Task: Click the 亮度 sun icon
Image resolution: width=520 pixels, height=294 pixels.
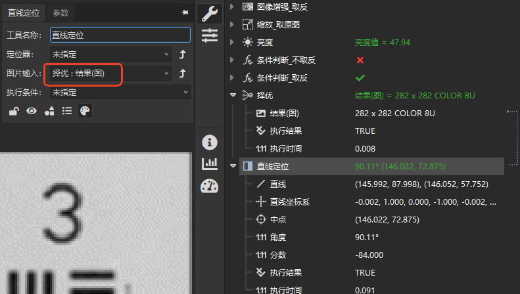Action: [x=248, y=42]
